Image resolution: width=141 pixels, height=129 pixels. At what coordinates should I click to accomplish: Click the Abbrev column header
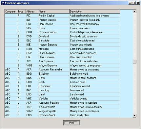tap(32, 12)
